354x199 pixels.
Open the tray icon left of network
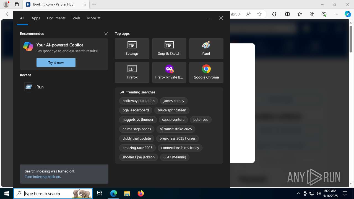point(305,193)
